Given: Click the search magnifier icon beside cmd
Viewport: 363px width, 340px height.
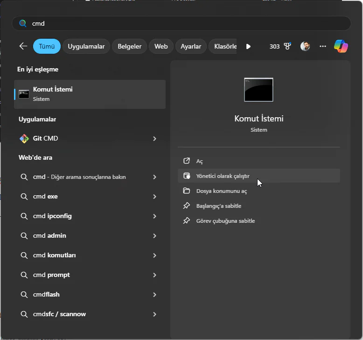Looking at the screenshot, I should click(x=23, y=23).
